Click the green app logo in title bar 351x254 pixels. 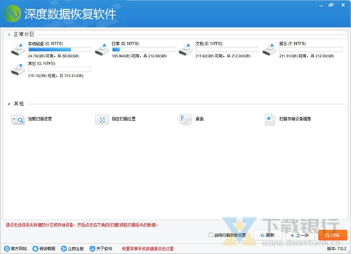tap(13, 13)
